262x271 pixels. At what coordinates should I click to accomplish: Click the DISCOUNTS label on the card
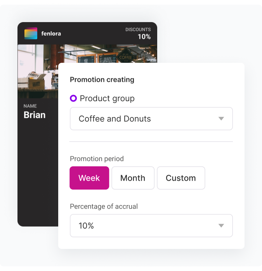click(138, 29)
